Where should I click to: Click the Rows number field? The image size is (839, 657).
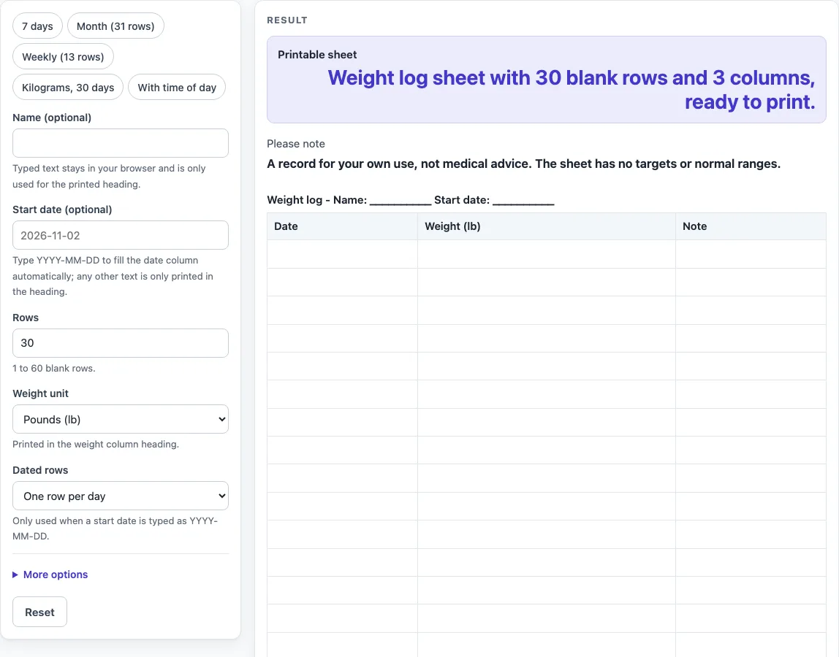[x=121, y=343]
